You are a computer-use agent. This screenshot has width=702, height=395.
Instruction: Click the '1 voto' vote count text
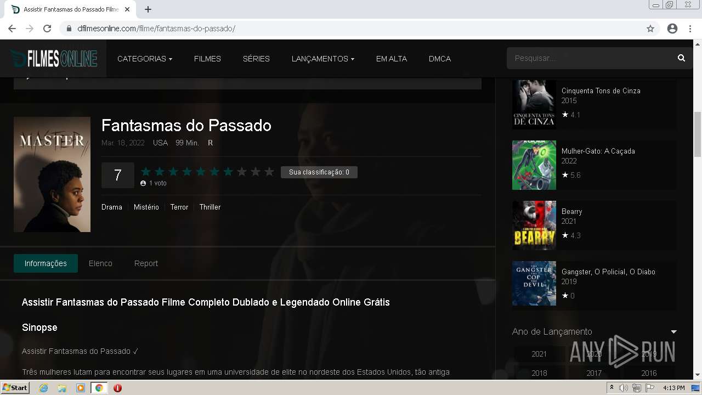coord(158,183)
